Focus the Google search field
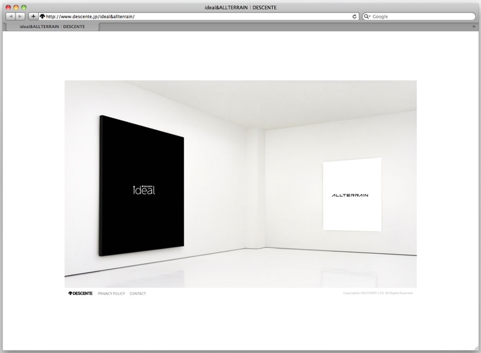Screen dimensions: 481x353 (x=418, y=17)
